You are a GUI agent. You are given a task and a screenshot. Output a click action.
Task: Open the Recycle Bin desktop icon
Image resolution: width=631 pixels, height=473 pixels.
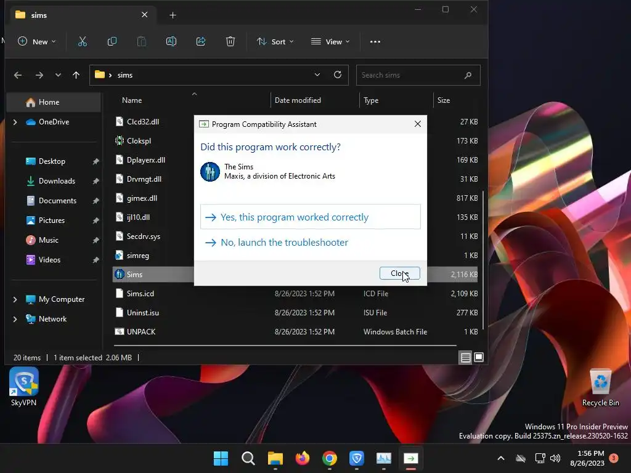pyautogui.click(x=601, y=388)
